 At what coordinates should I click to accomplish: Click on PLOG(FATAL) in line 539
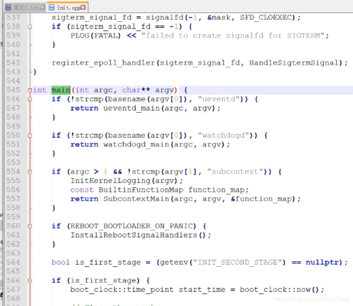96,36
